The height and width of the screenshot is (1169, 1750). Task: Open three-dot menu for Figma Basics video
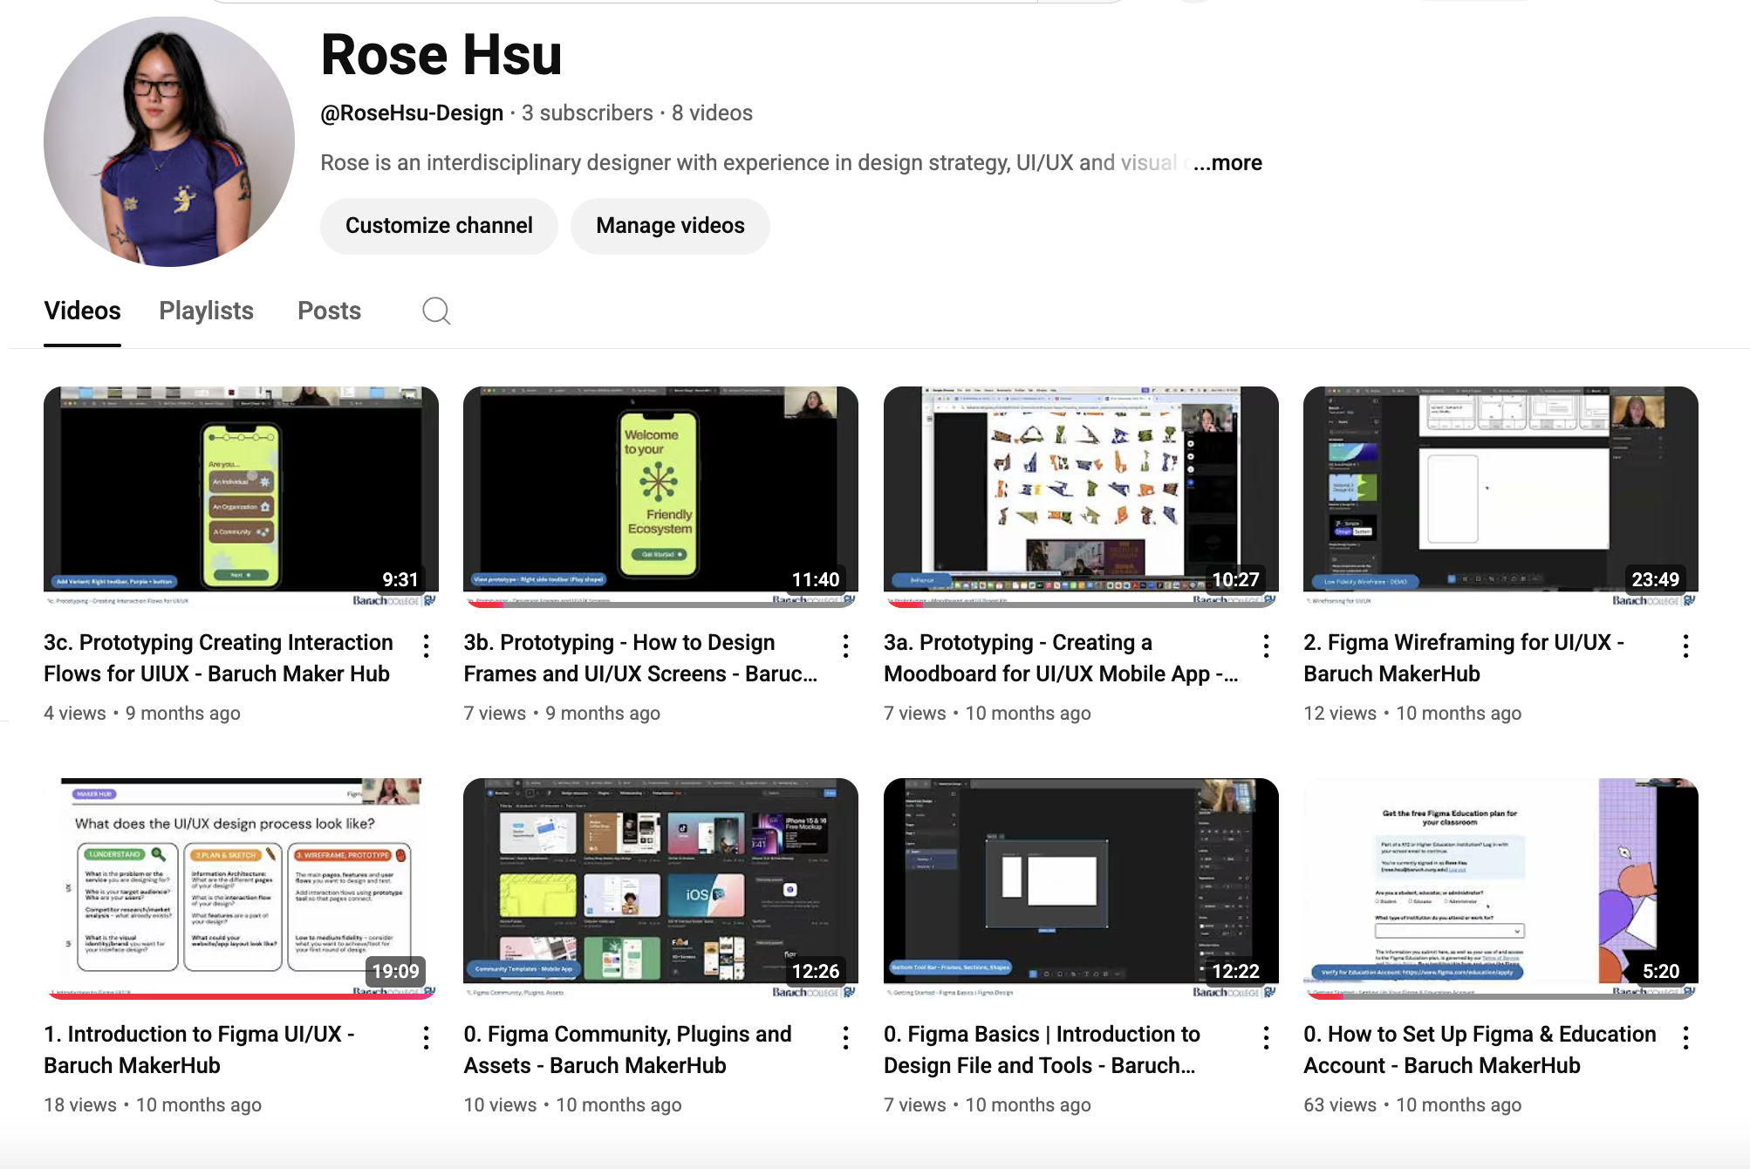click(1266, 1037)
